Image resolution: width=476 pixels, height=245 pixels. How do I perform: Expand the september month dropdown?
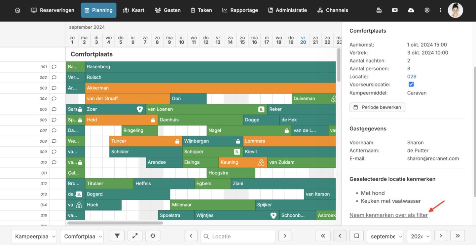point(385,236)
